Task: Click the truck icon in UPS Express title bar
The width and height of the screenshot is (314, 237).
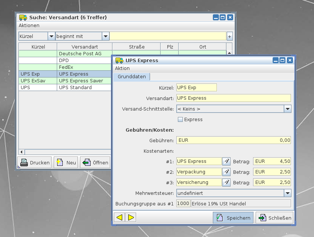Action: 119,60
